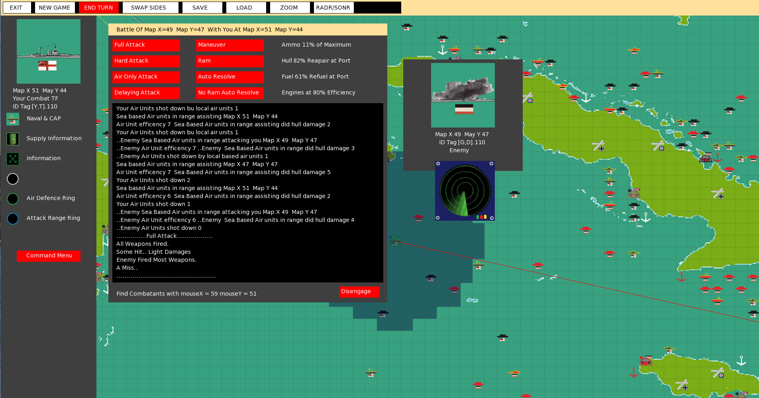Toggle the Attack Range Ring circle
The height and width of the screenshot is (398, 759).
click(13, 218)
